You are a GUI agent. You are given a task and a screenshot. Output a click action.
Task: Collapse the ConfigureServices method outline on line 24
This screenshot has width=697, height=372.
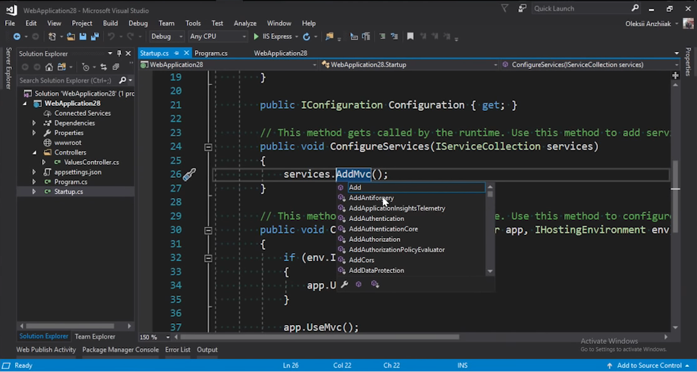(x=208, y=147)
